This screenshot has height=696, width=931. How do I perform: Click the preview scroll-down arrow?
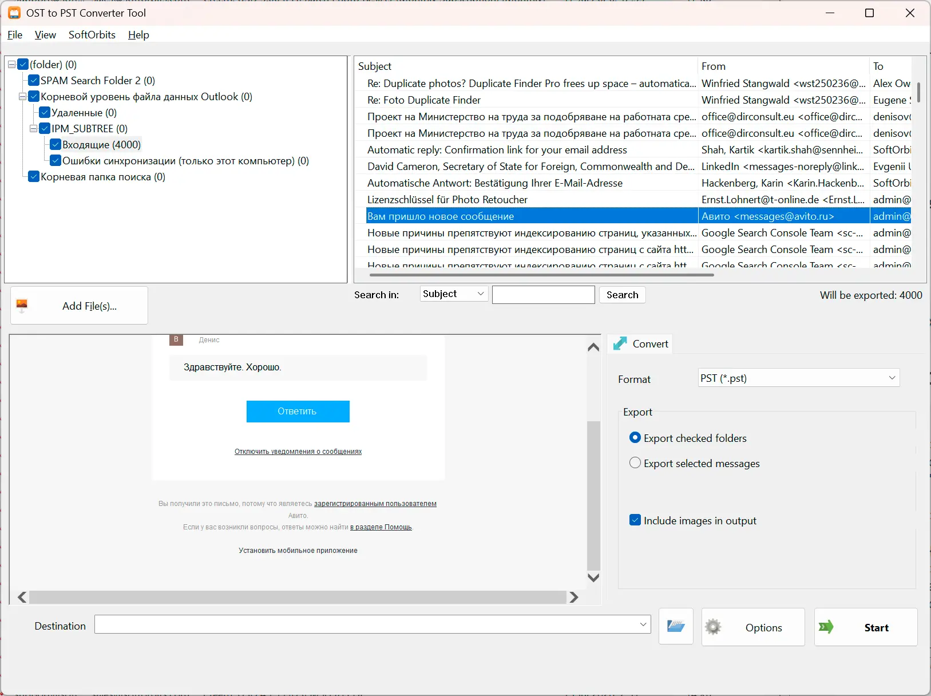[x=593, y=578]
